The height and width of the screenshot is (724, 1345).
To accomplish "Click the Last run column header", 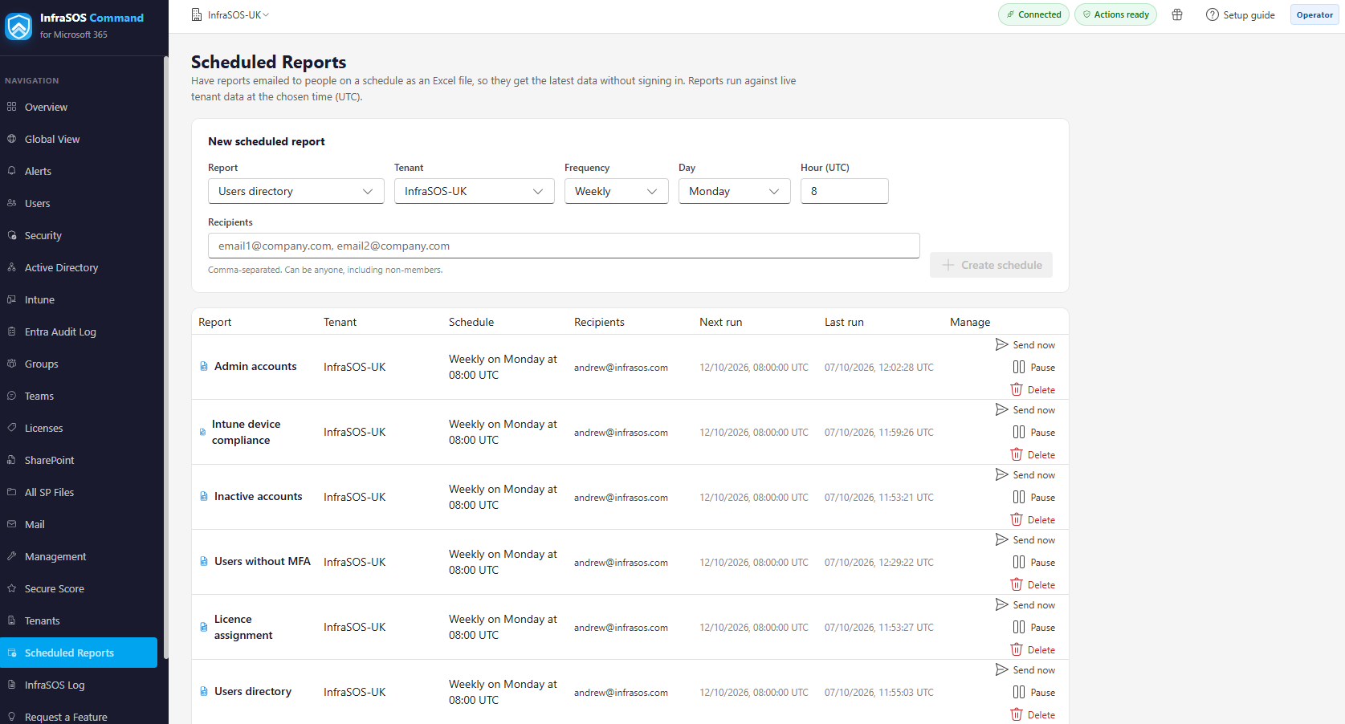I will point(844,322).
